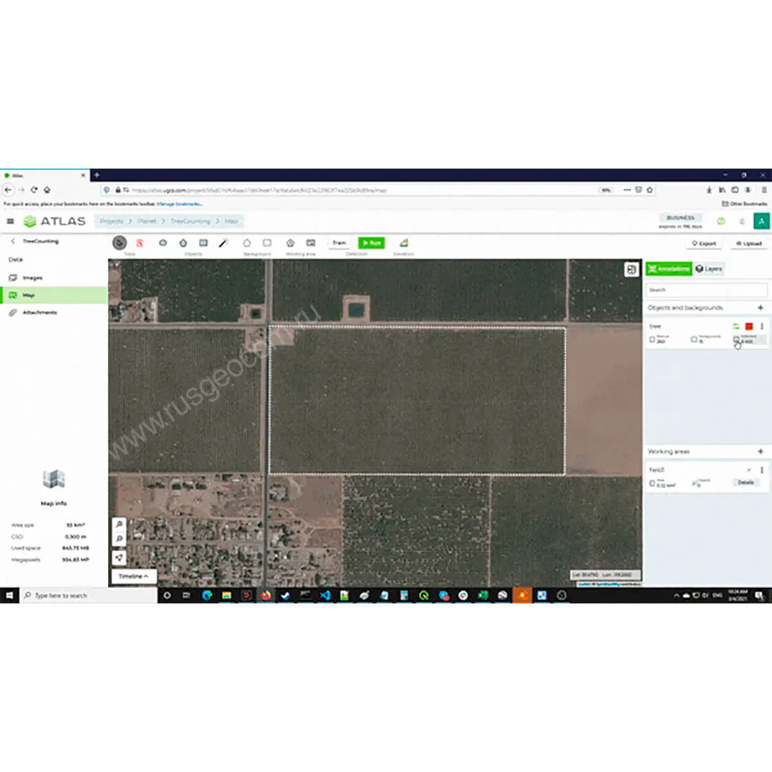Tick the Field1 Area checkbox
Viewport: 772px width, 772px height.
click(x=652, y=483)
